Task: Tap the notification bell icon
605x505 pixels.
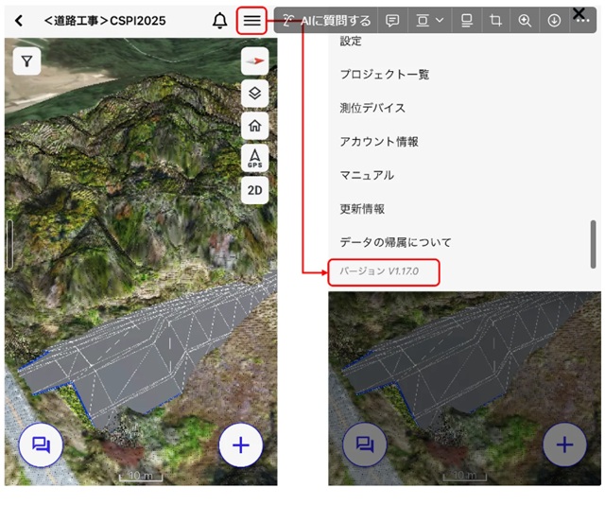Action: tap(220, 21)
